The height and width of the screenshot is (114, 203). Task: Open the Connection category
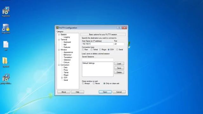click(65, 65)
